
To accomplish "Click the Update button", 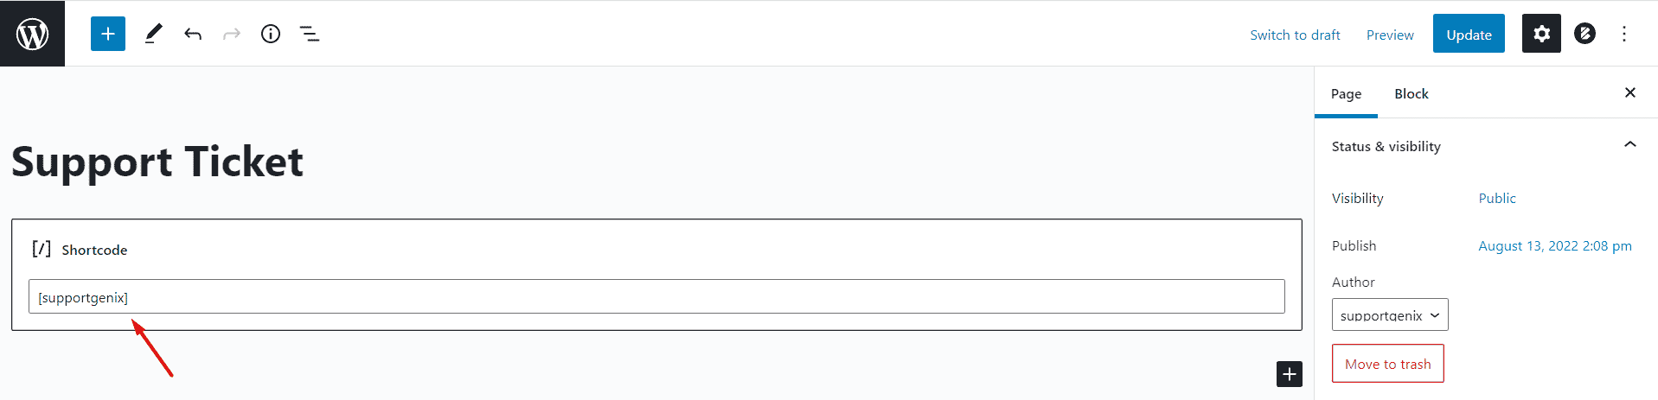I will tap(1469, 35).
